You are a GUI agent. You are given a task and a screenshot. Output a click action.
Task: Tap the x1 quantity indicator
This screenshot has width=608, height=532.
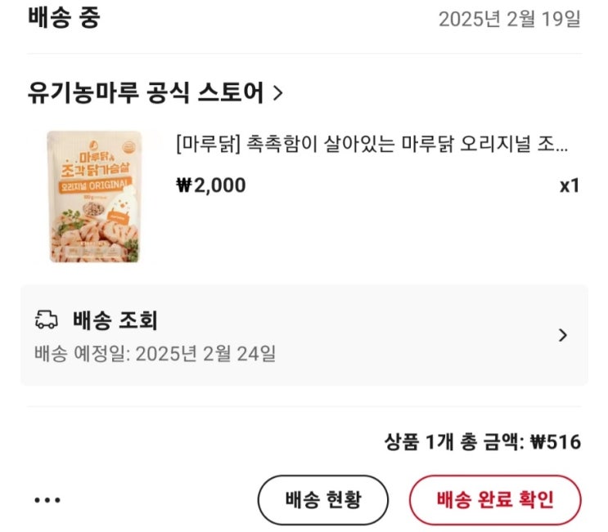point(569,186)
